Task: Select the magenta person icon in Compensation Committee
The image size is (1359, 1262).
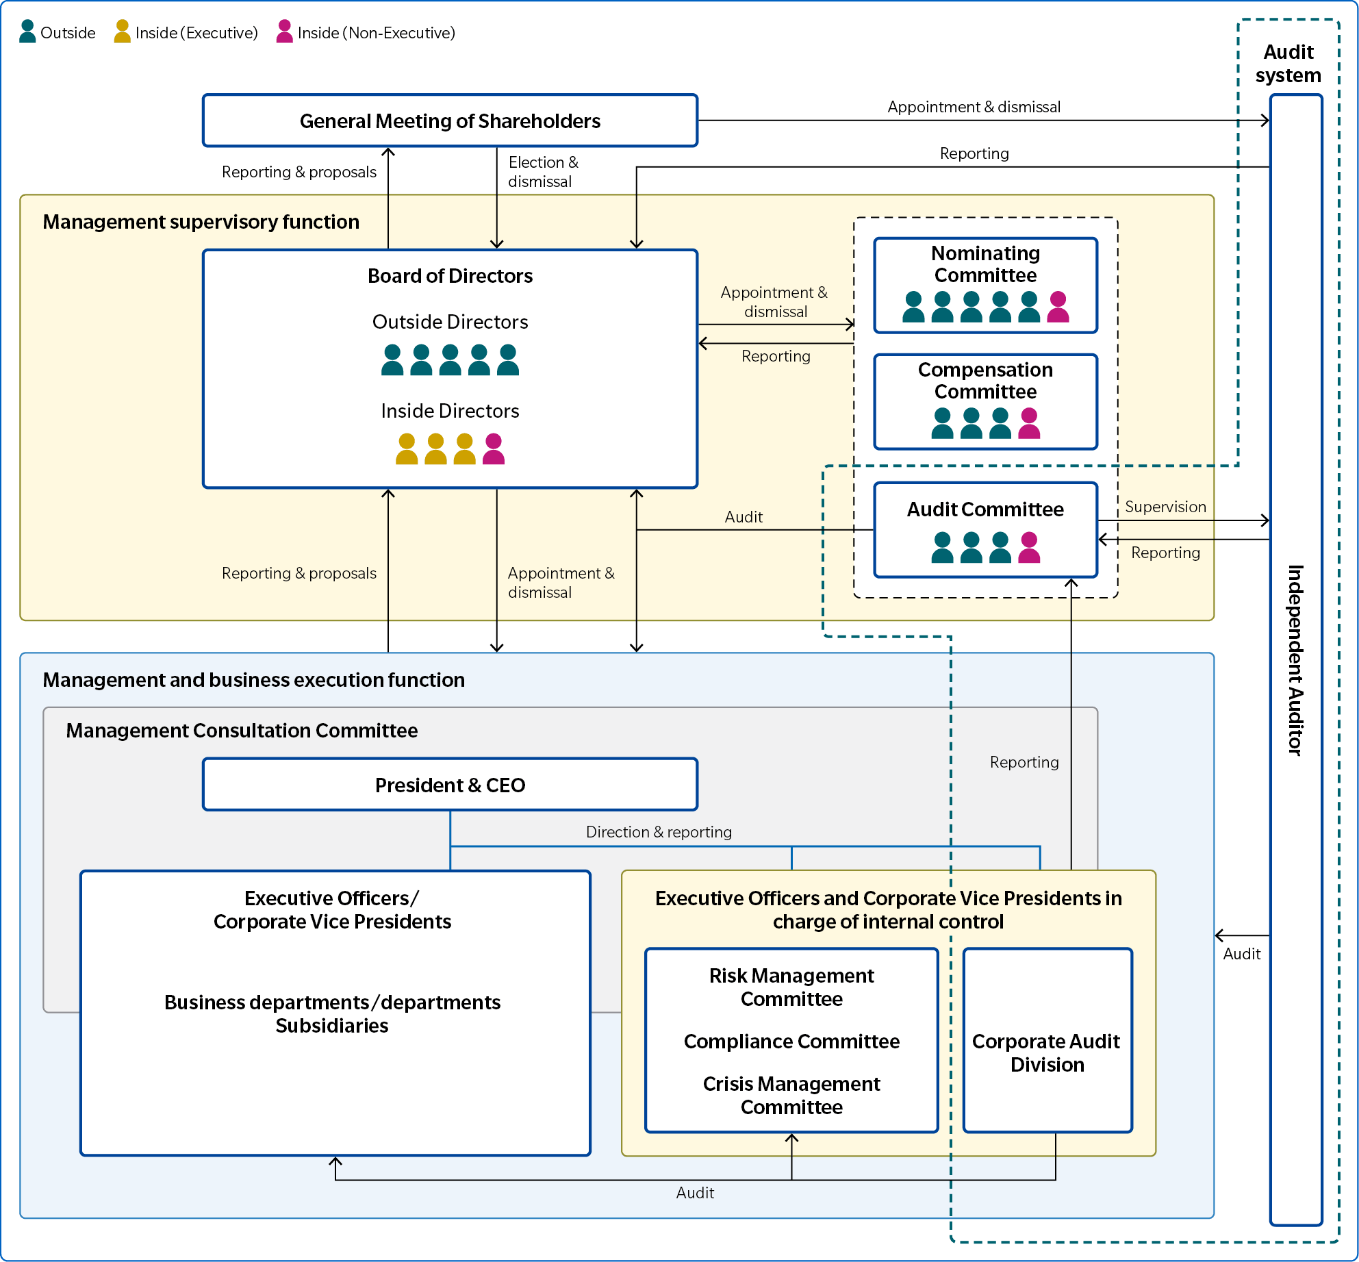Action: coord(1029,423)
